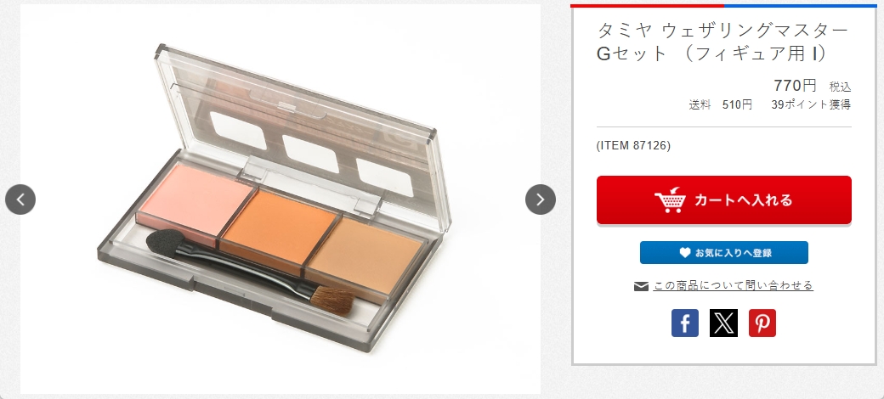Show the previous product image
884x399 pixels.
(20, 199)
